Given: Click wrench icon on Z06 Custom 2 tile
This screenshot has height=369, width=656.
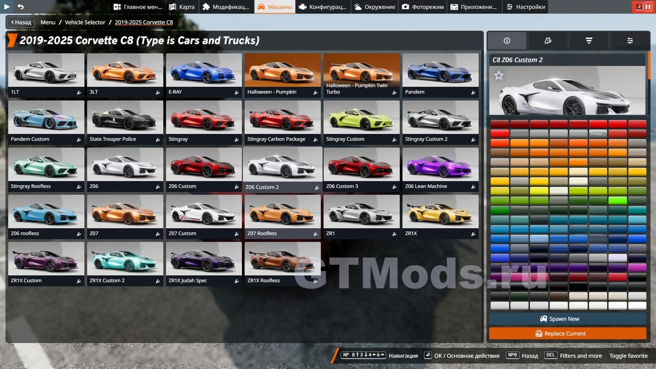Looking at the screenshot, I should click(x=316, y=187).
